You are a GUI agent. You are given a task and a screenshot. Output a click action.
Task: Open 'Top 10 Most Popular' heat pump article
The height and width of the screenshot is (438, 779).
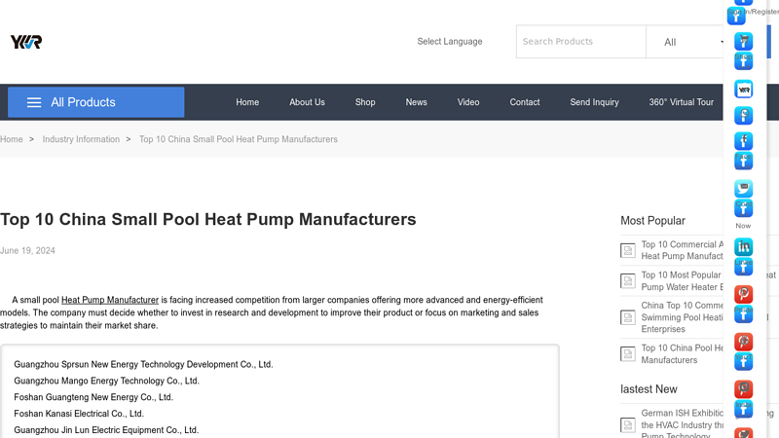tap(683, 281)
